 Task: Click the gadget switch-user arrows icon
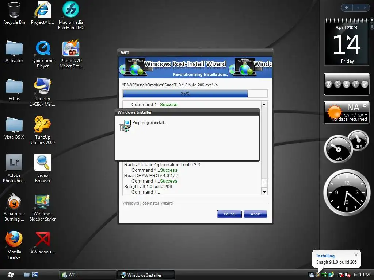click(x=355, y=84)
